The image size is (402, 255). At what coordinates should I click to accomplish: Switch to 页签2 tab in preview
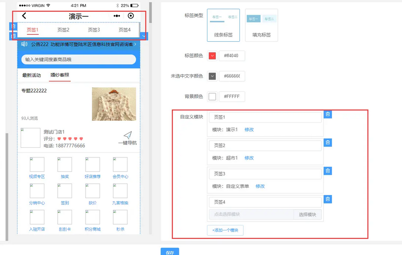[x=63, y=30]
